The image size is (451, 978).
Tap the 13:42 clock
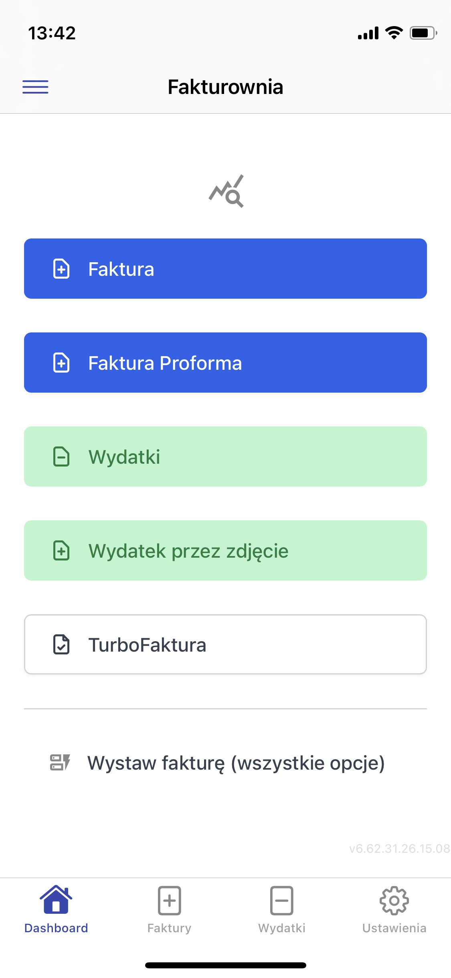tap(52, 33)
